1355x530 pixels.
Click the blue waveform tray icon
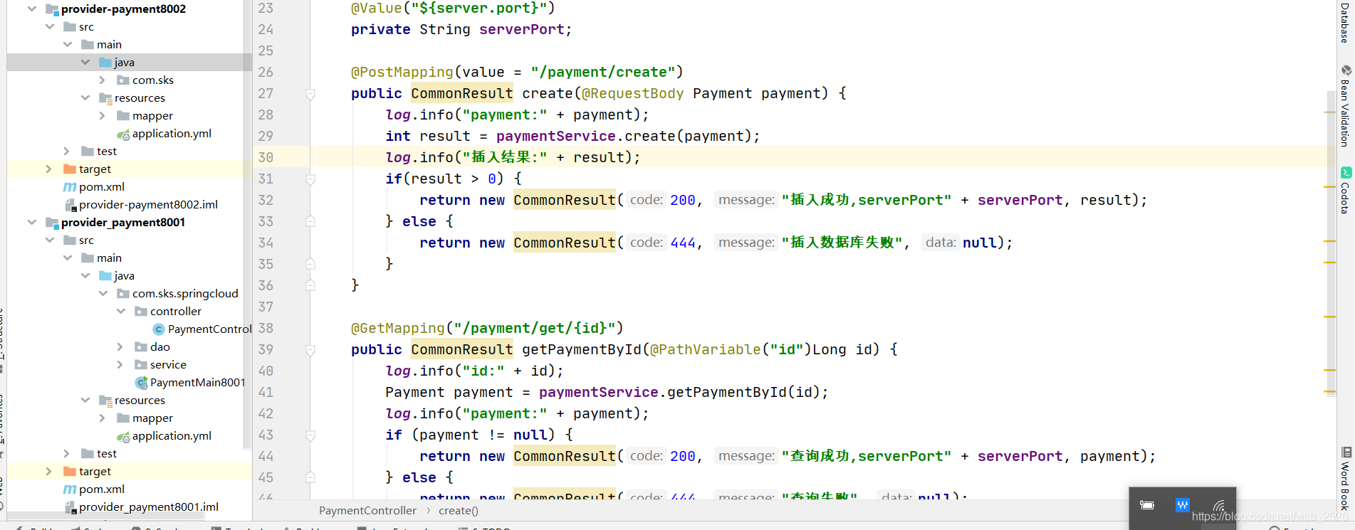click(1183, 504)
